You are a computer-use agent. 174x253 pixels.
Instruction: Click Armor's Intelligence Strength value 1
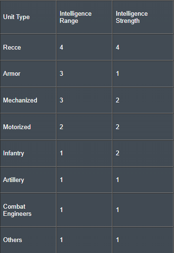(118, 73)
